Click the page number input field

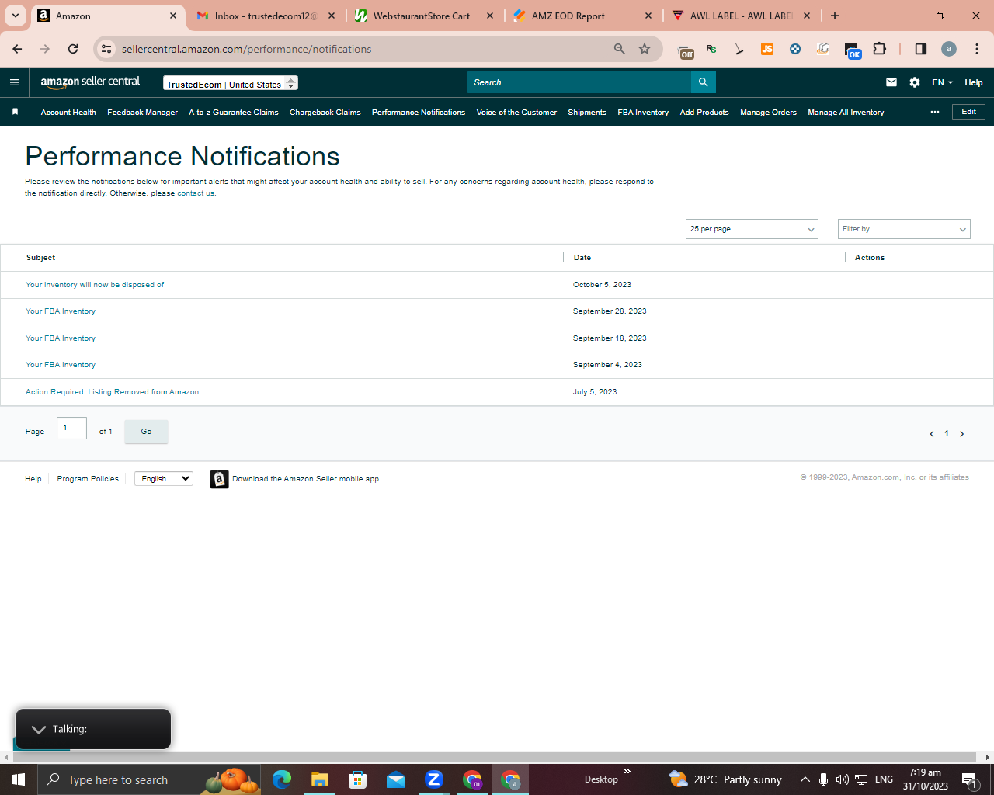(71, 428)
